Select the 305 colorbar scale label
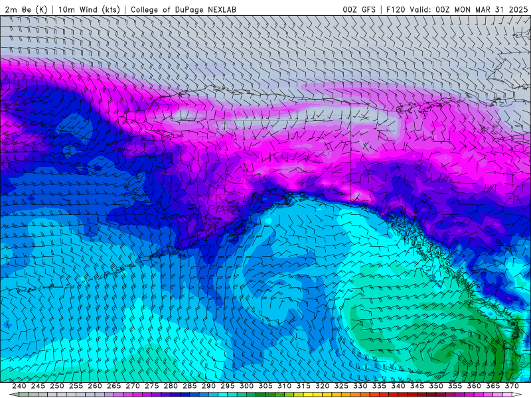The height and width of the screenshot is (398, 531). point(265,386)
